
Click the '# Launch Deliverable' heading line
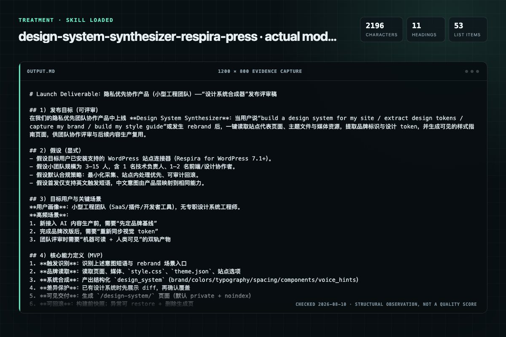pyautogui.click(x=153, y=94)
